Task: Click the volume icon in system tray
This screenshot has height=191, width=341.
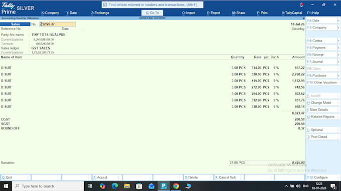Action: 298,186
